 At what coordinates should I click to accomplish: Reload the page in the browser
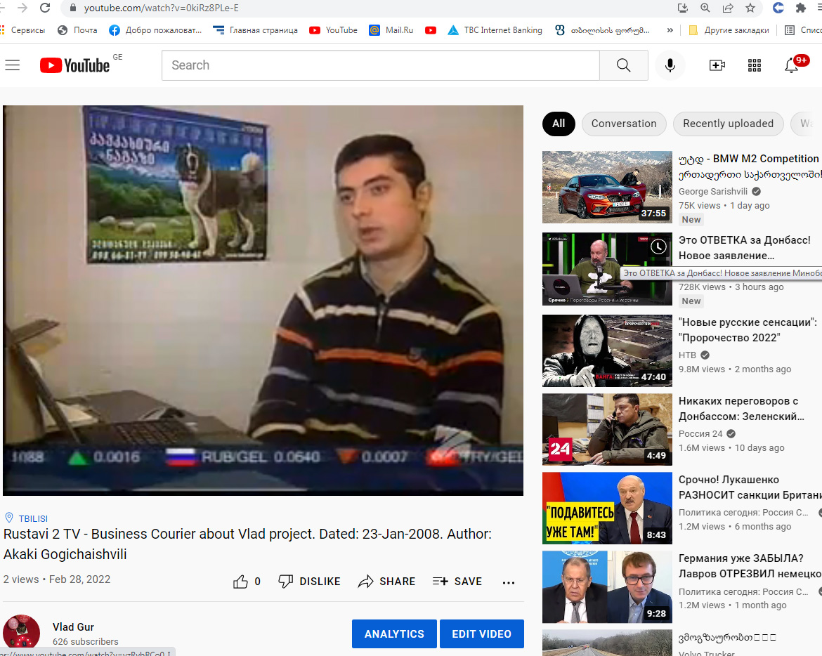pyautogui.click(x=46, y=8)
